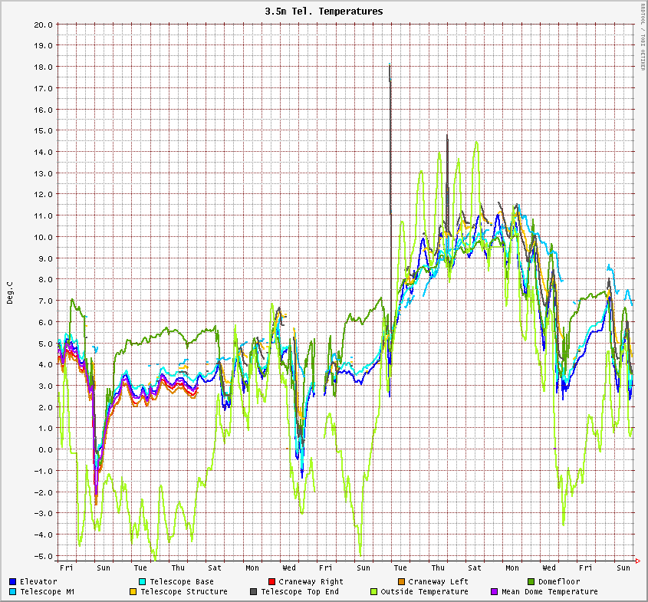Select the yellow Telescope Structure legend swatch
Viewport: 648px width, 602px height.
point(133,592)
